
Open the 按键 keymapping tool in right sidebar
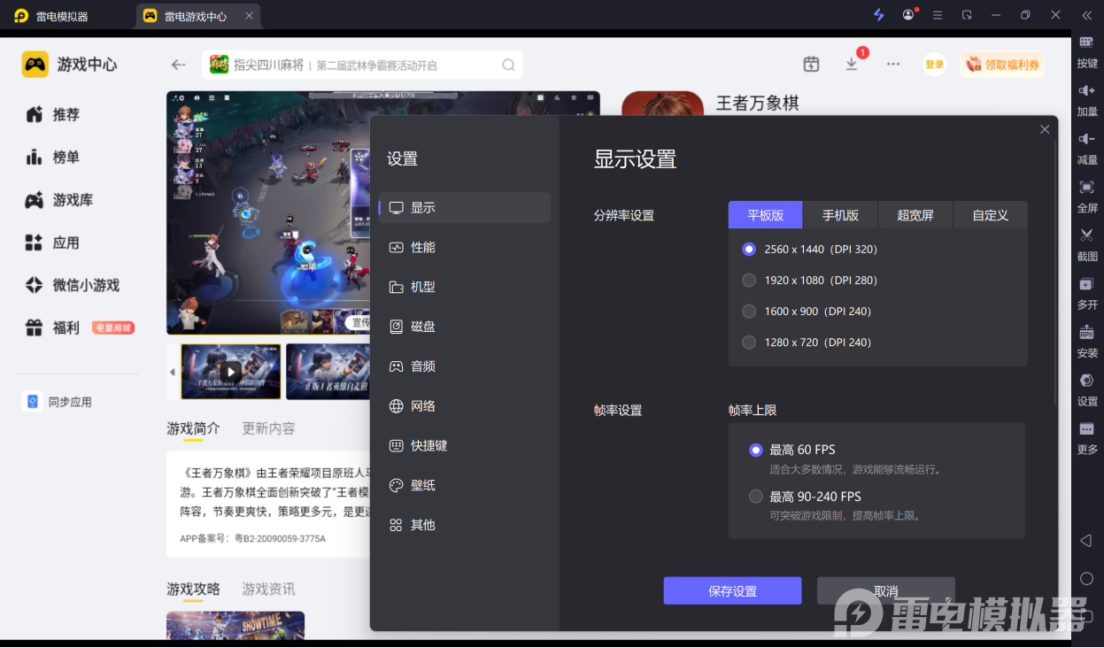1087,51
